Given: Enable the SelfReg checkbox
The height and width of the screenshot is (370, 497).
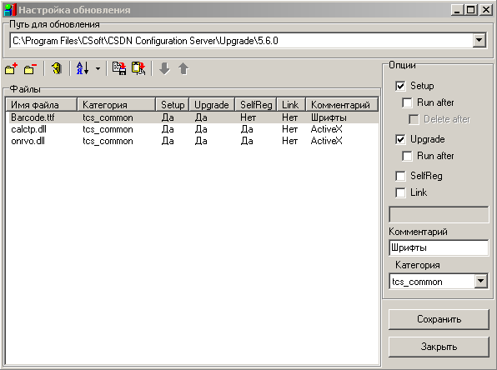Looking at the screenshot, I should click(400, 176).
